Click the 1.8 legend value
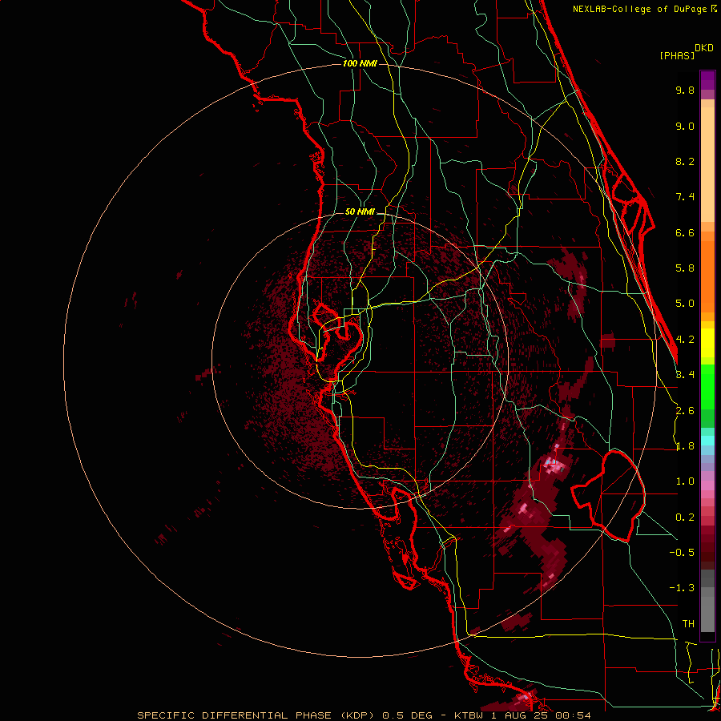The width and height of the screenshot is (721, 721). (685, 446)
